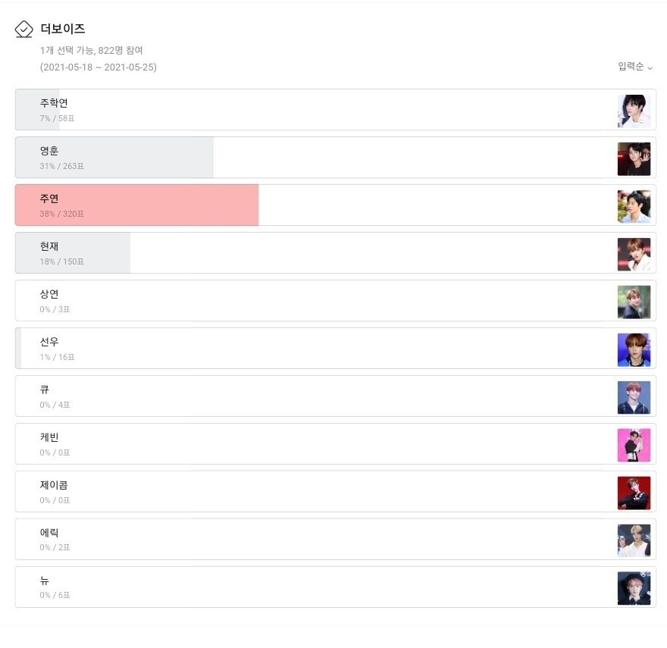
Task: Open 영훈's thumbnail photo
Action: pos(634,158)
